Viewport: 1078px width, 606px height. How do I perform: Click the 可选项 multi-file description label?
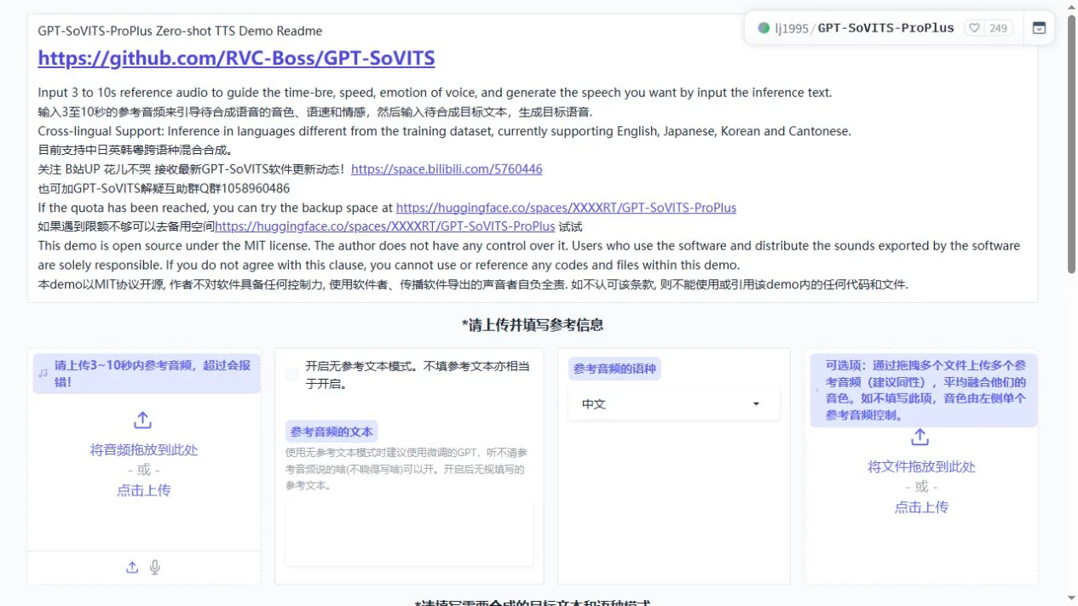click(924, 391)
